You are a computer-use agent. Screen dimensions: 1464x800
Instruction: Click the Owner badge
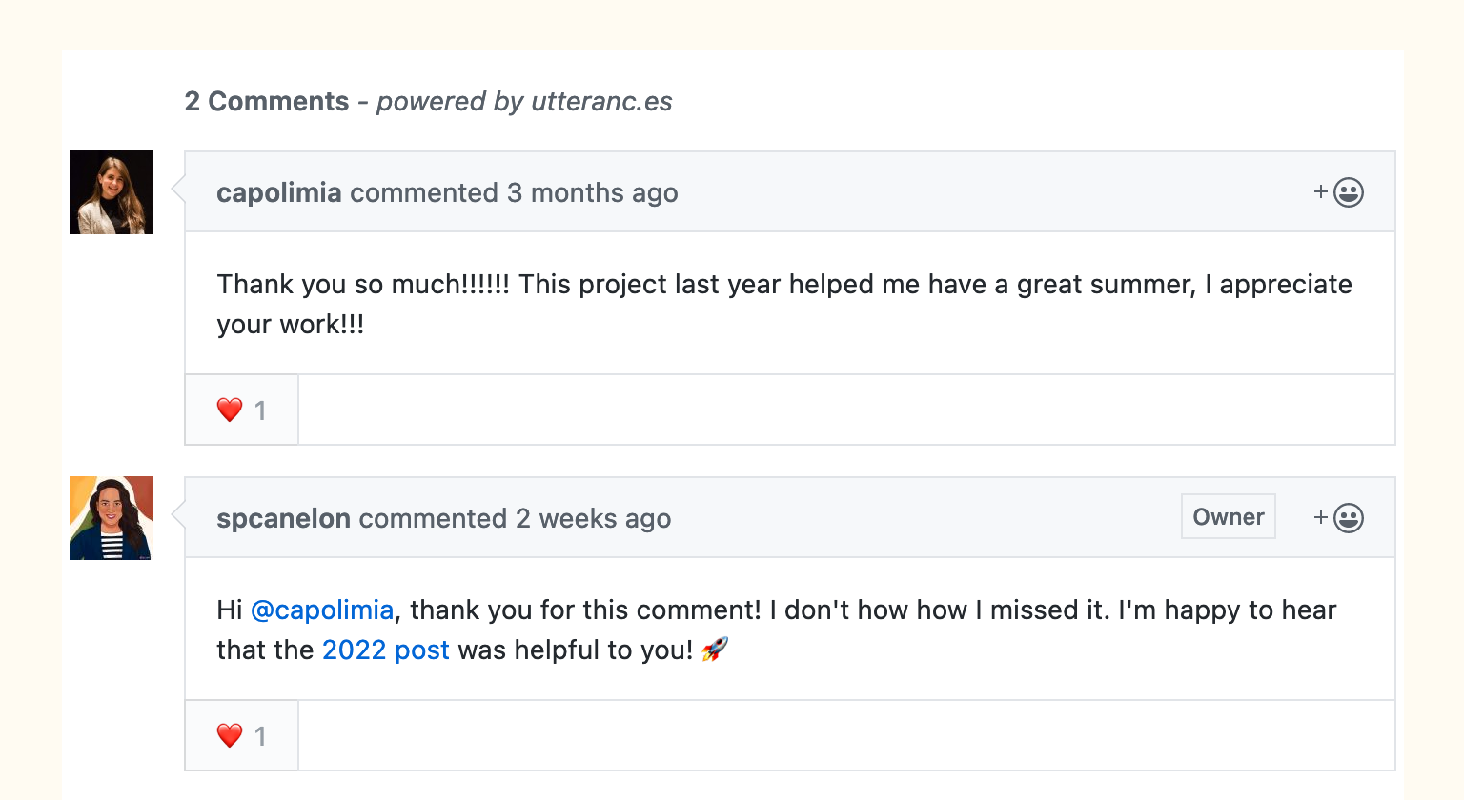[x=1229, y=516]
